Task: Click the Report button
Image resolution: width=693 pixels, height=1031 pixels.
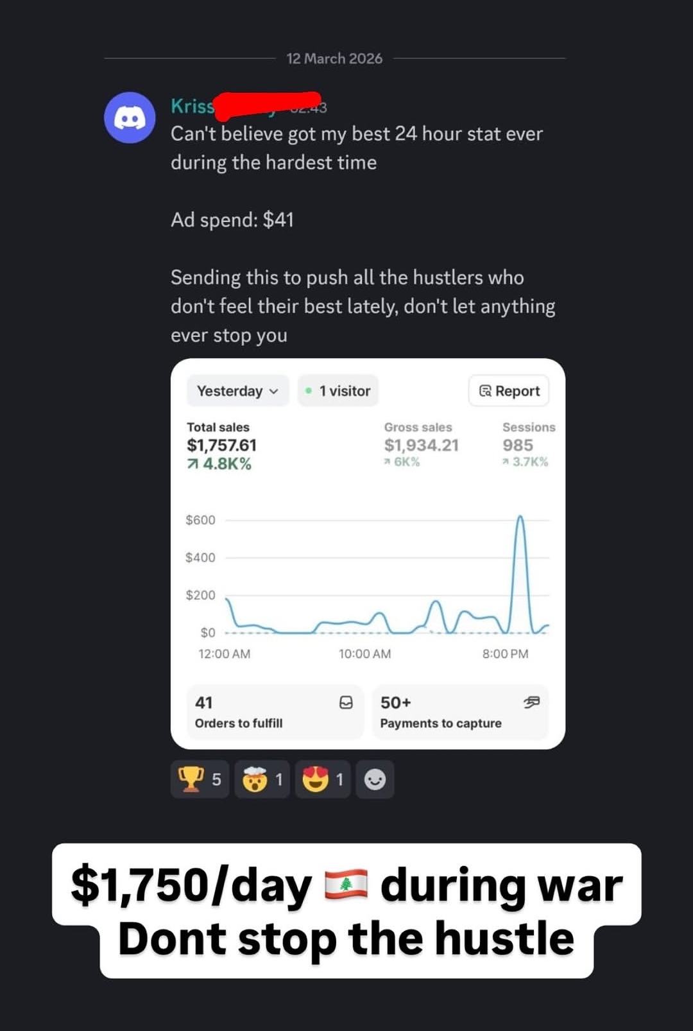Action: (509, 391)
